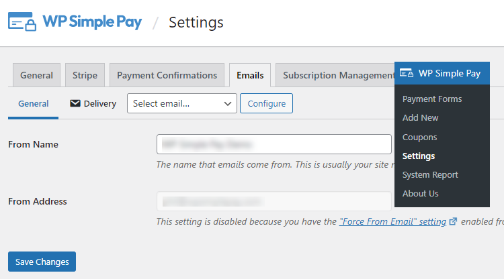Click into the From Name field
504x279 pixels.
point(274,144)
